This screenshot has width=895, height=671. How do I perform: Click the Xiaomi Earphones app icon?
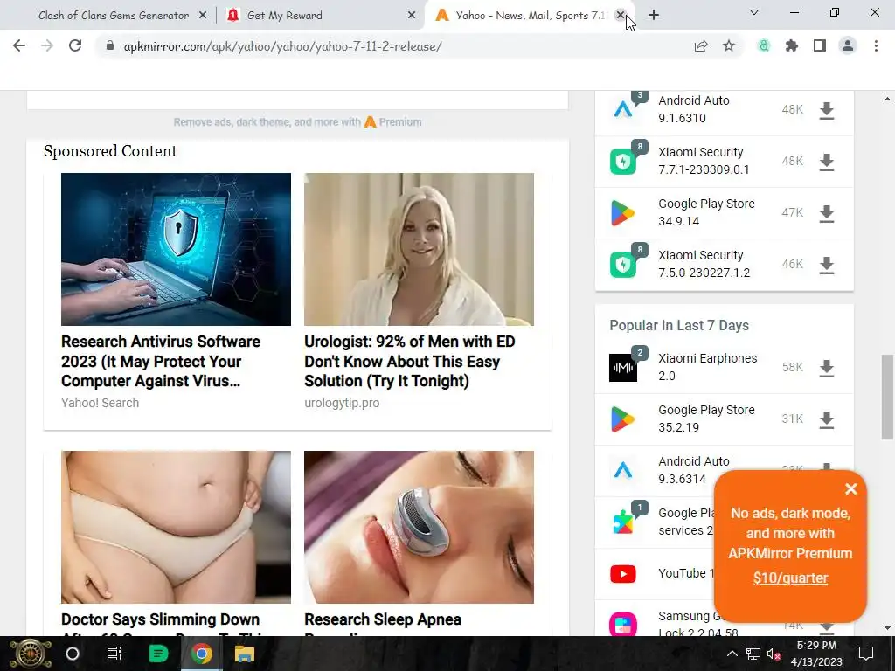(x=622, y=368)
